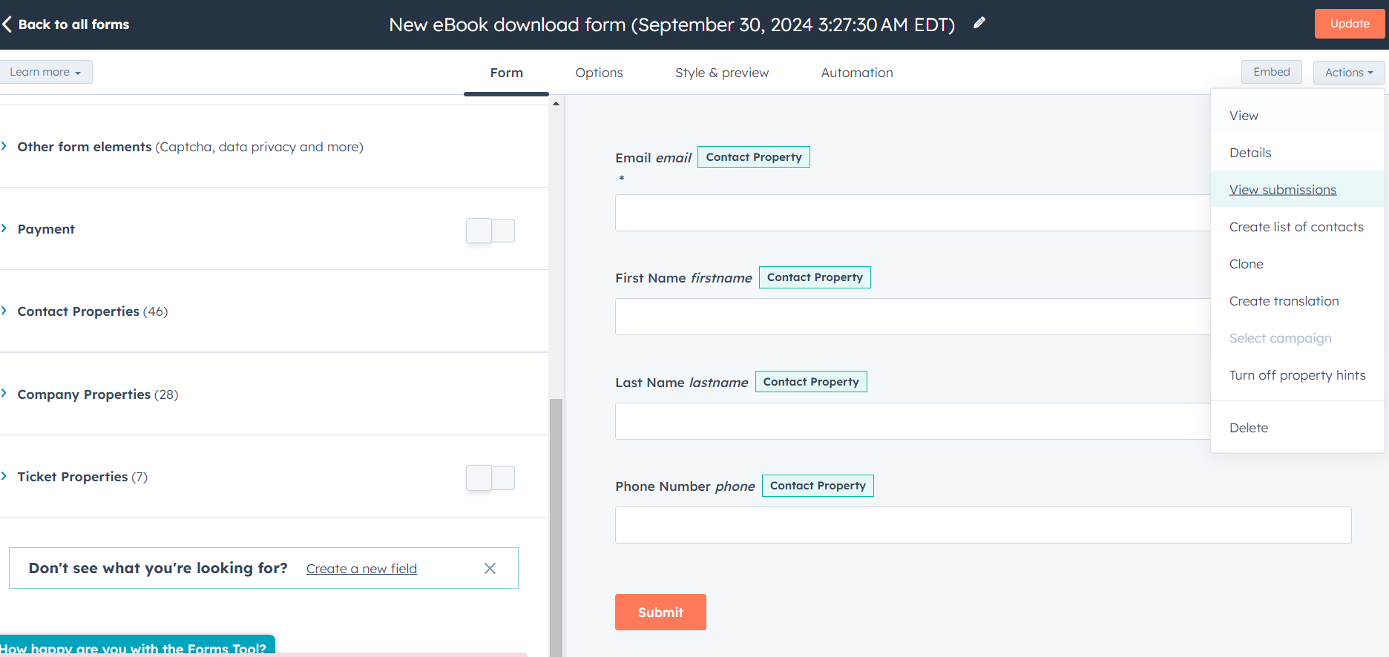The width and height of the screenshot is (1389, 657).
Task: Choose Create list of contacts
Action: [x=1297, y=227]
